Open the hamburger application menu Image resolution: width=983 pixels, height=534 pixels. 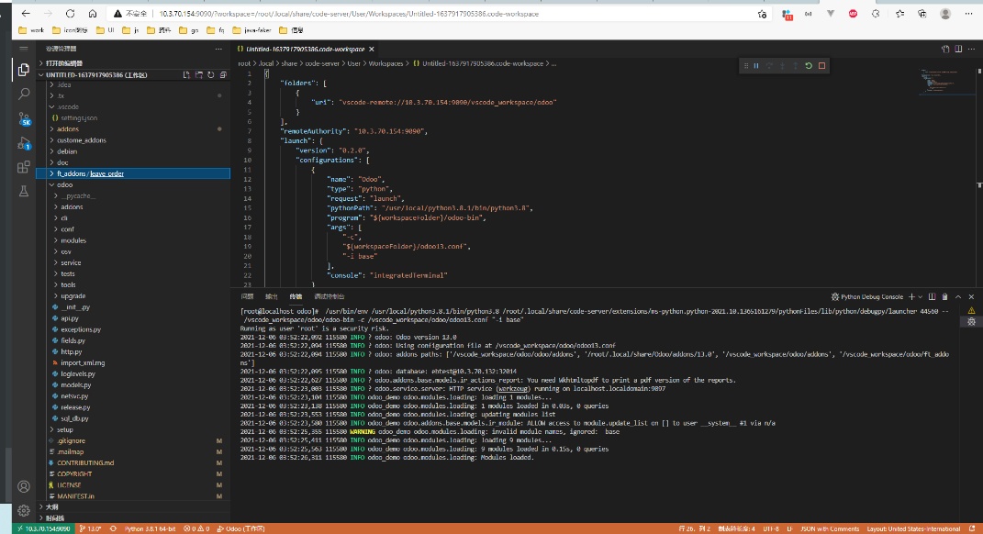24,49
